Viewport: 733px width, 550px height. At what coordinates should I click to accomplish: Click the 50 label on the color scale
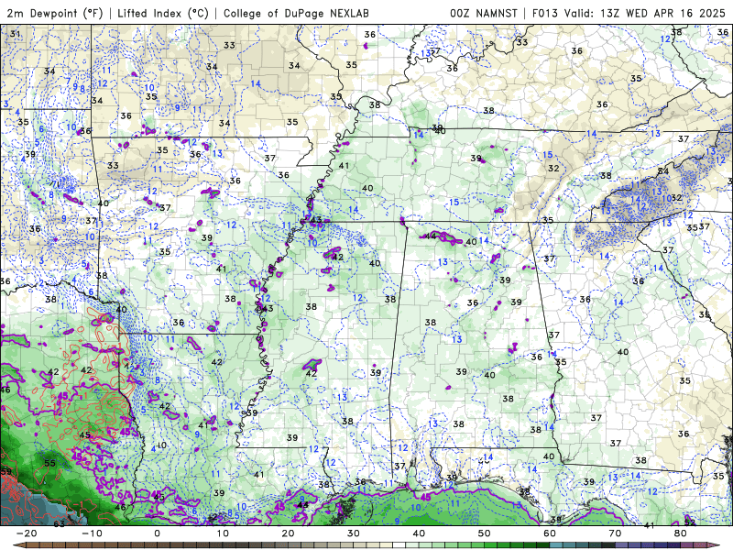click(x=485, y=533)
